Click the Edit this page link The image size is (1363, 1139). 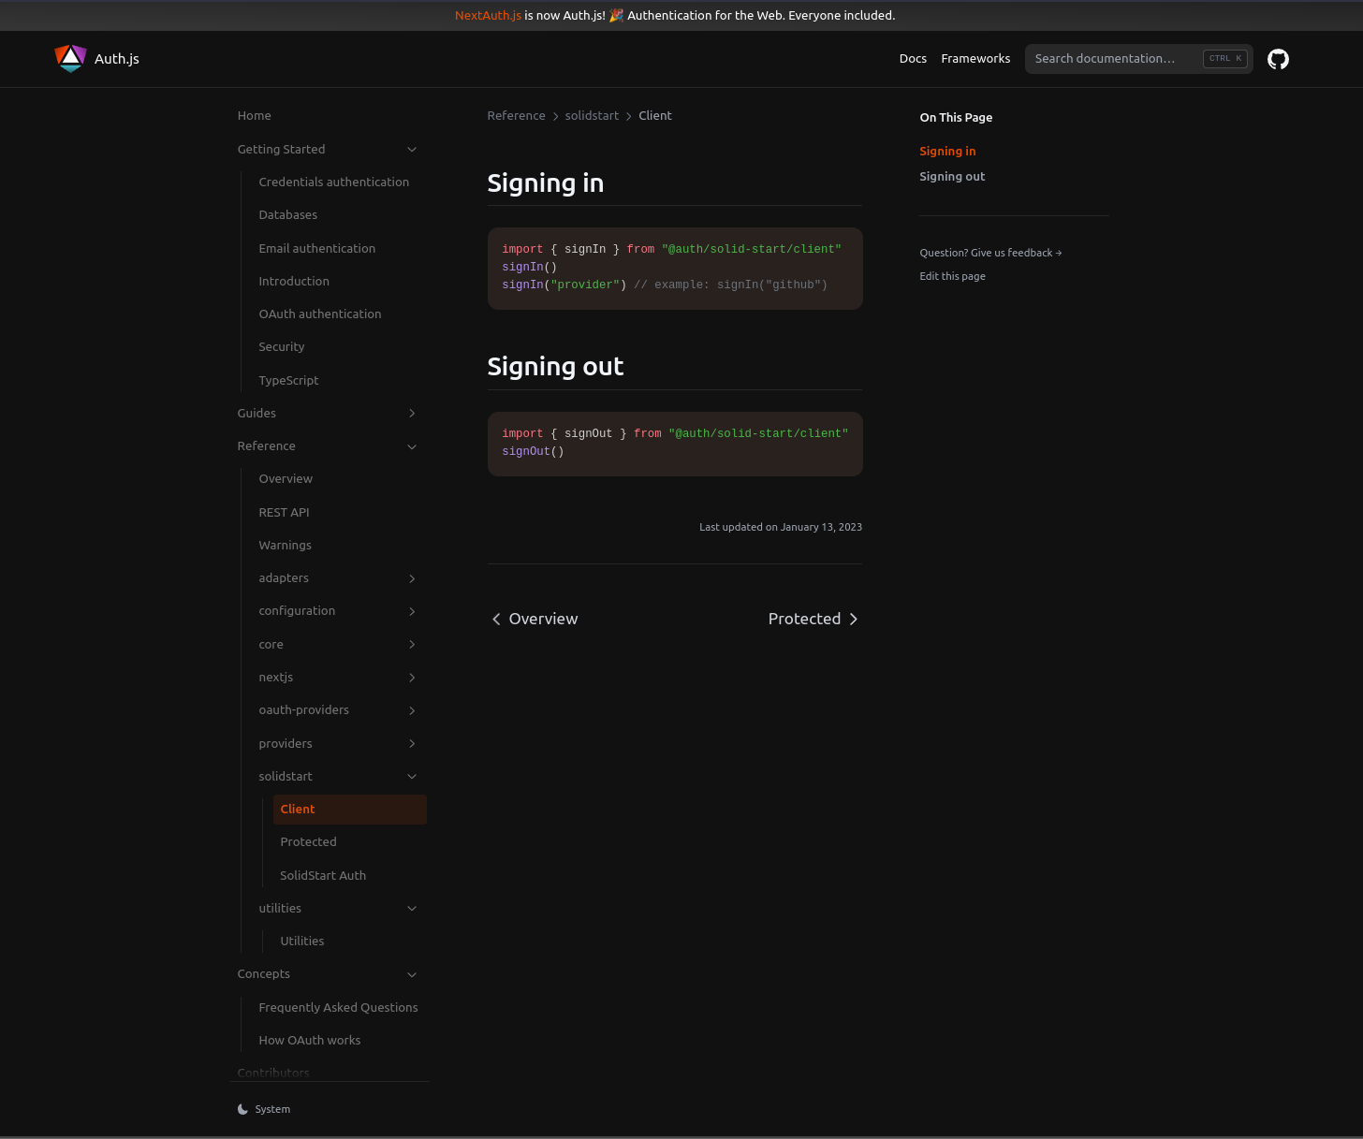pyautogui.click(x=952, y=276)
